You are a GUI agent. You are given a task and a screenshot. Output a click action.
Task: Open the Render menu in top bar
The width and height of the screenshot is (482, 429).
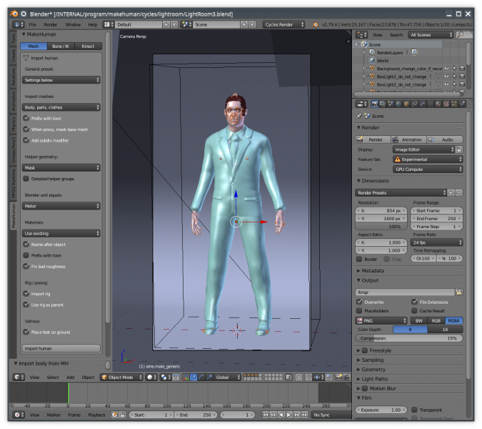click(51, 24)
